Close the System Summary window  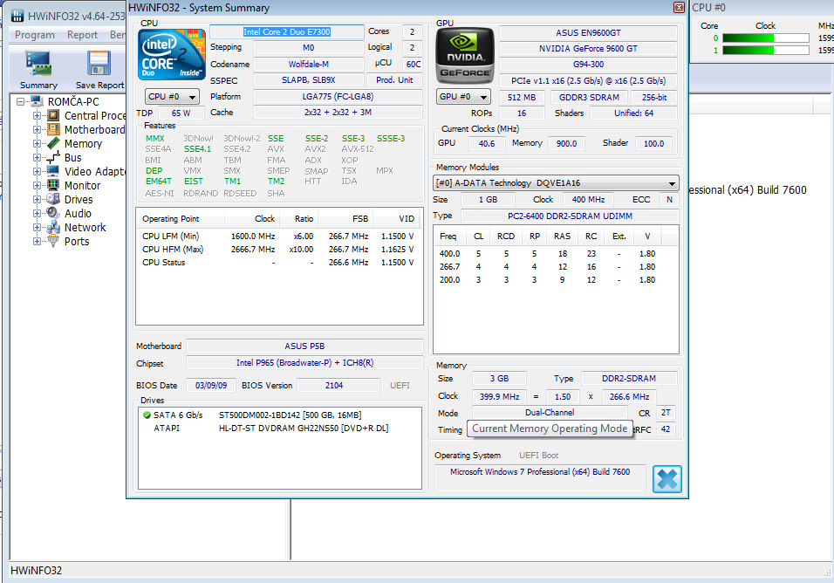(679, 8)
